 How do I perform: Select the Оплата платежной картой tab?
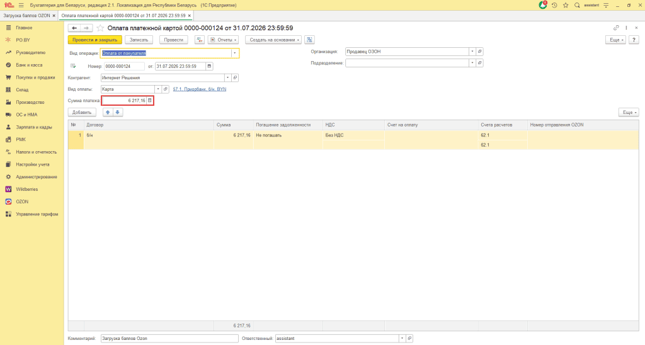click(123, 16)
